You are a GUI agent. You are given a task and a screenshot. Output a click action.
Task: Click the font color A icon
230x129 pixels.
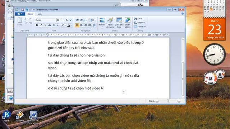click(69, 25)
